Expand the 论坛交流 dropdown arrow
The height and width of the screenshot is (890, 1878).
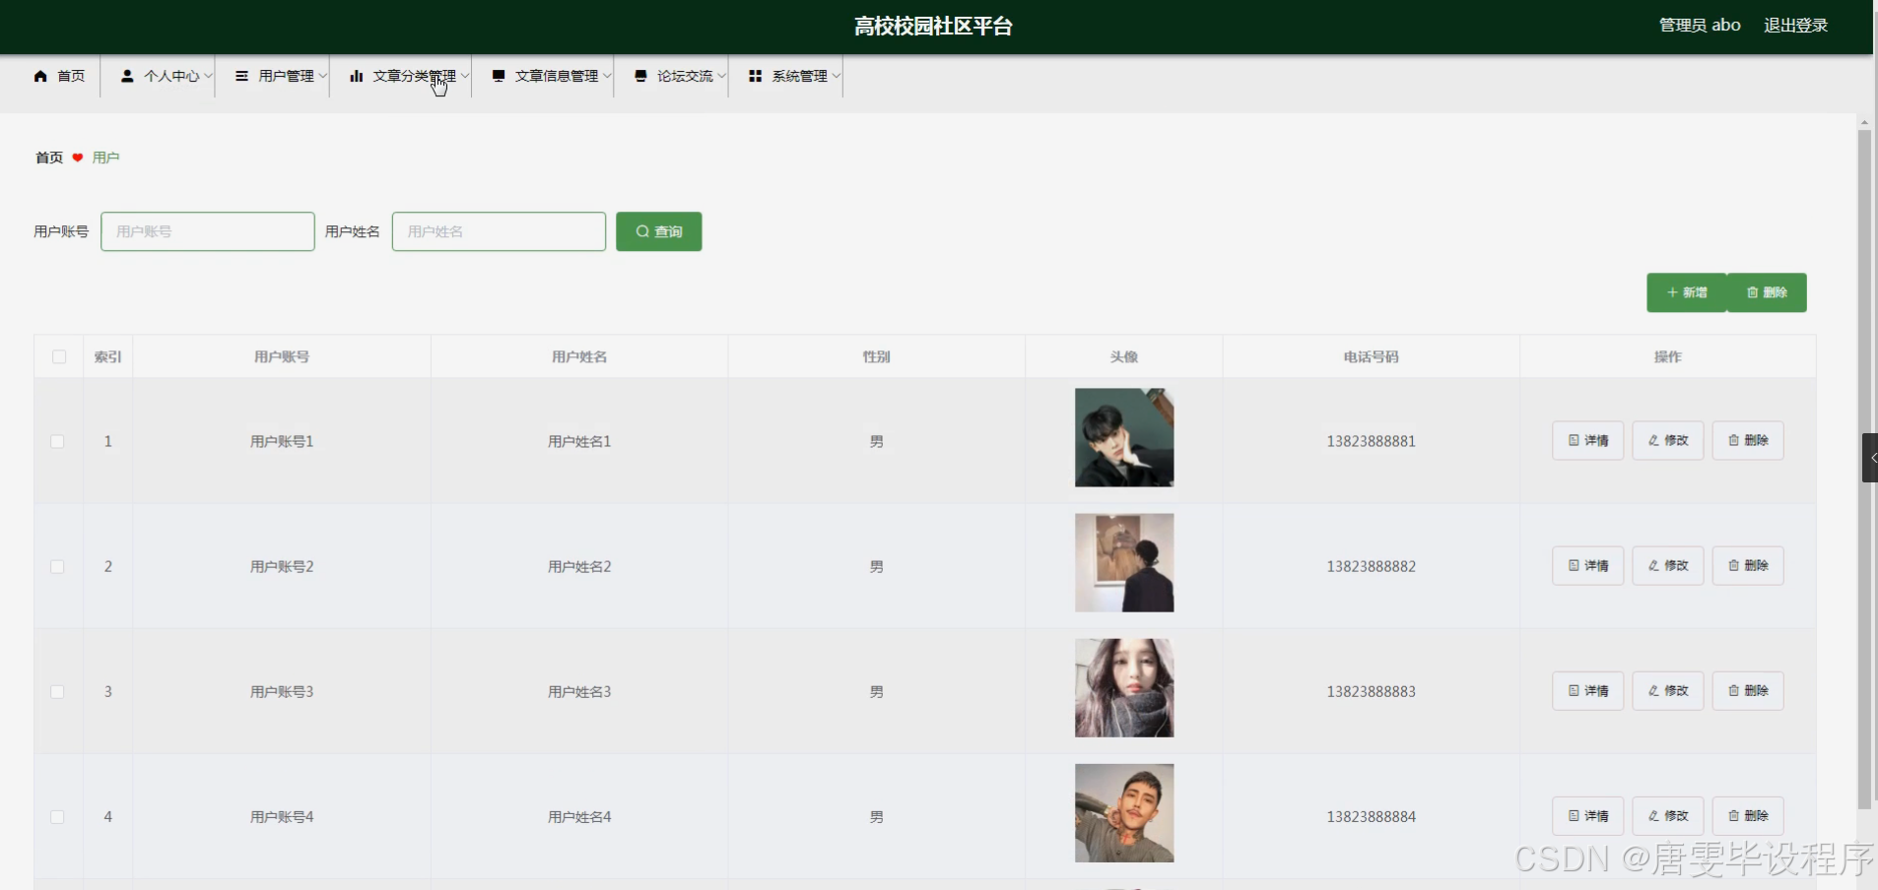pyautogui.click(x=721, y=76)
